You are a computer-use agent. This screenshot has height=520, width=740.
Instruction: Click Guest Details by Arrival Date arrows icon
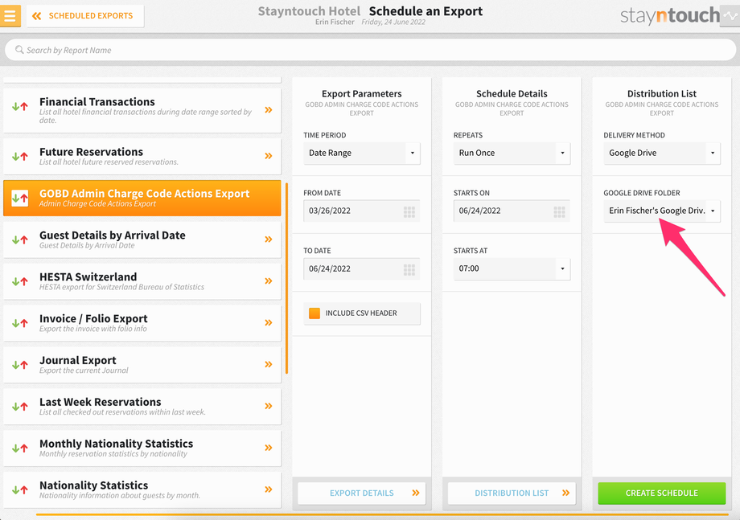click(x=20, y=240)
